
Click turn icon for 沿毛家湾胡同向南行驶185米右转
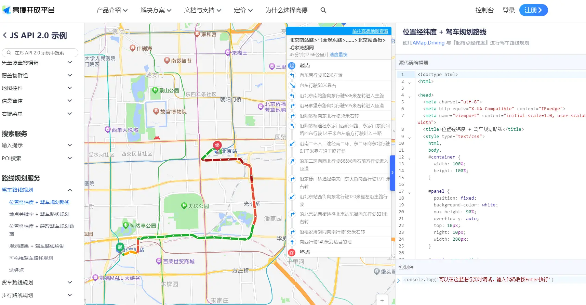coord(292,232)
